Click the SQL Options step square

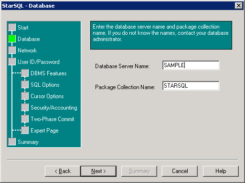pos(25,84)
